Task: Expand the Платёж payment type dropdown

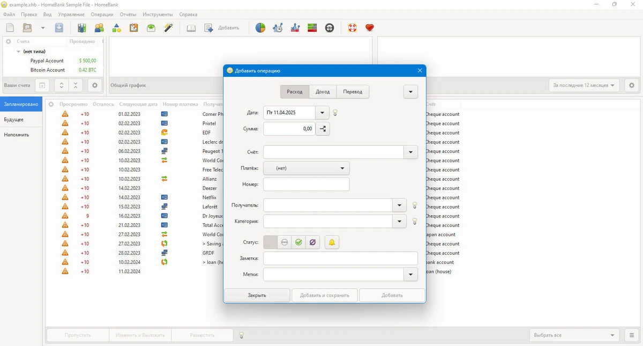Action: tap(306, 168)
